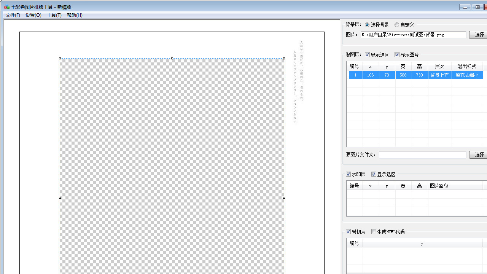Select the 选择背景 radio button

coord(367,25)
